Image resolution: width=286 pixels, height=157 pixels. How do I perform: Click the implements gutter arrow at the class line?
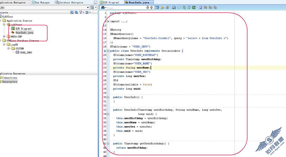tap(105, 51)
